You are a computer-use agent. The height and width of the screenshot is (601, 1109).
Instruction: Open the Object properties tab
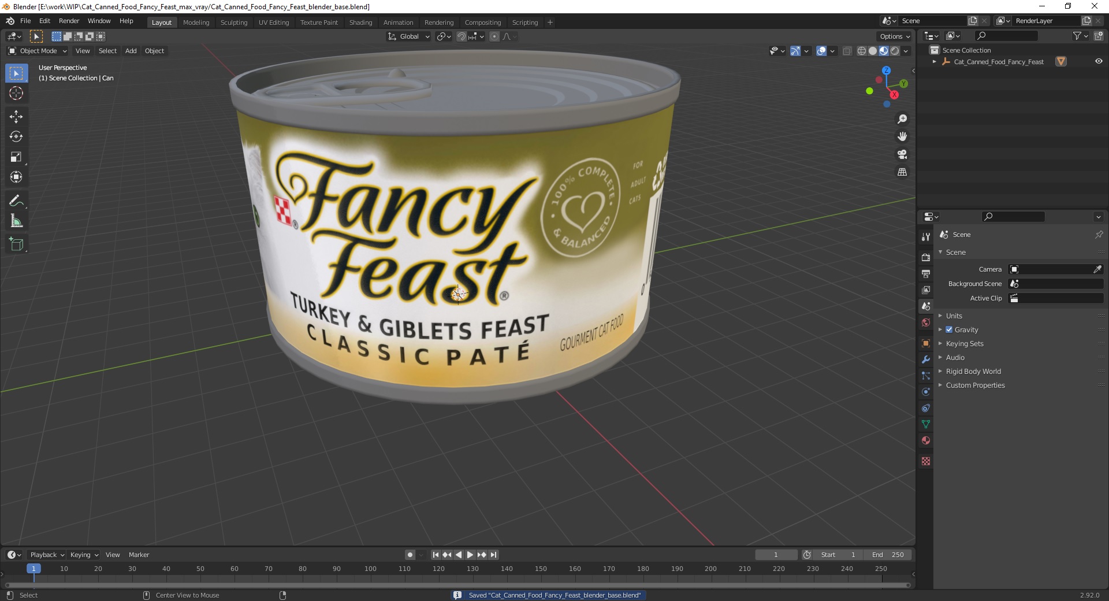(926, 343)
